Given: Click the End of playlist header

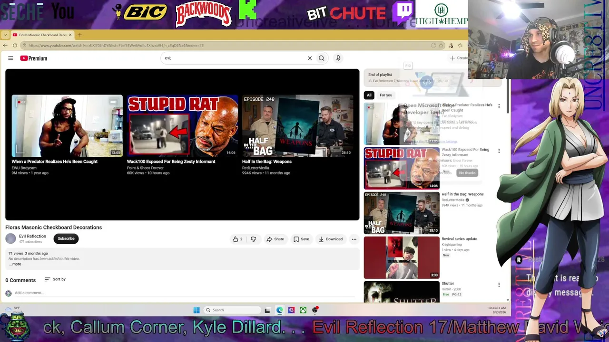Looking at the screenshot, I should [380, 75].
